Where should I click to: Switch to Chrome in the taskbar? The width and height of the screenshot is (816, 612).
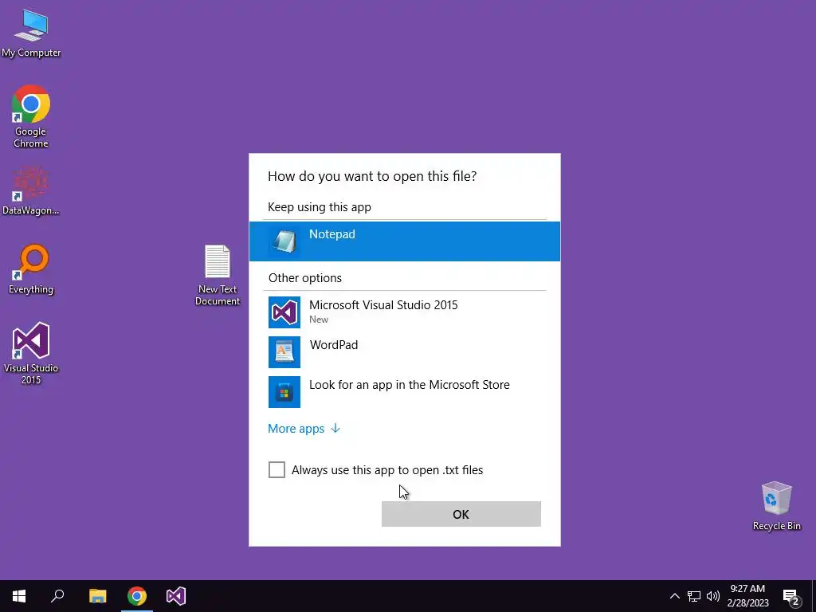pyautogui.click(x=137, y=596)
